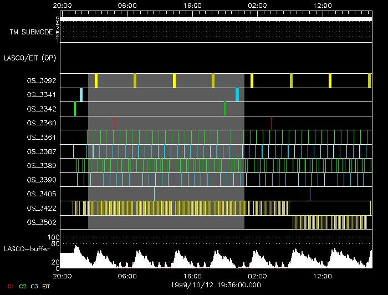This screenshot has height=295, width=388.
Task: Click the green C2 legend entry
Action: click(23, 286)
